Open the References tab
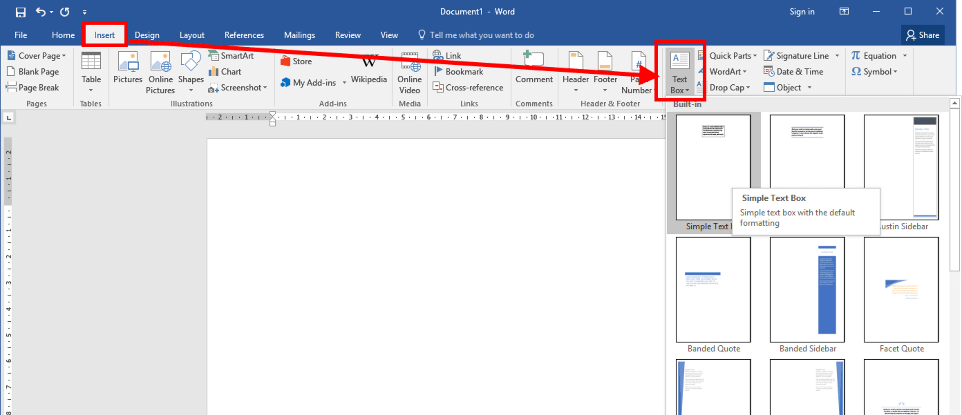 point(244,35)
